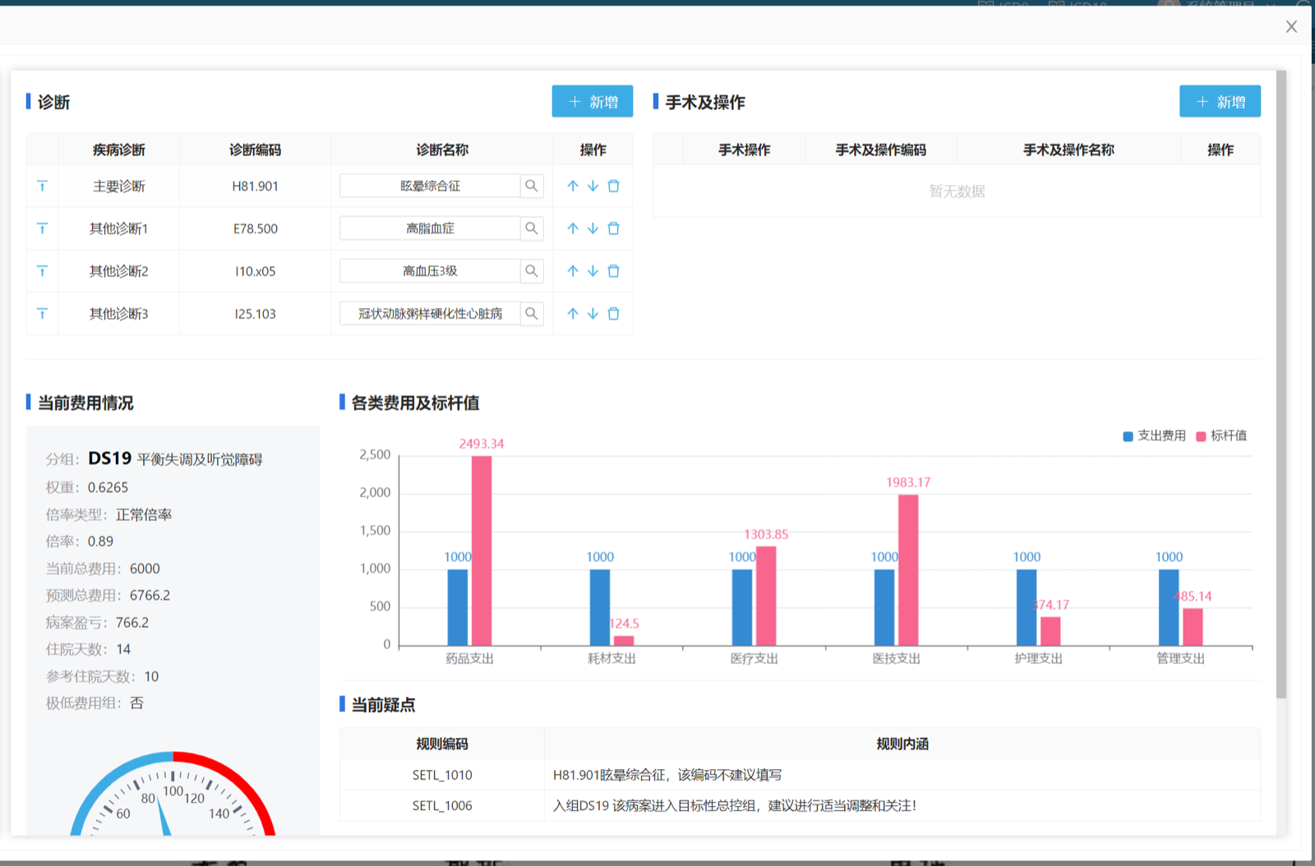Click the 医疗支出 benchmark bar 1303.85
Image resolution: width=1315 pixels, height=866 pixels.
(766, 596)
